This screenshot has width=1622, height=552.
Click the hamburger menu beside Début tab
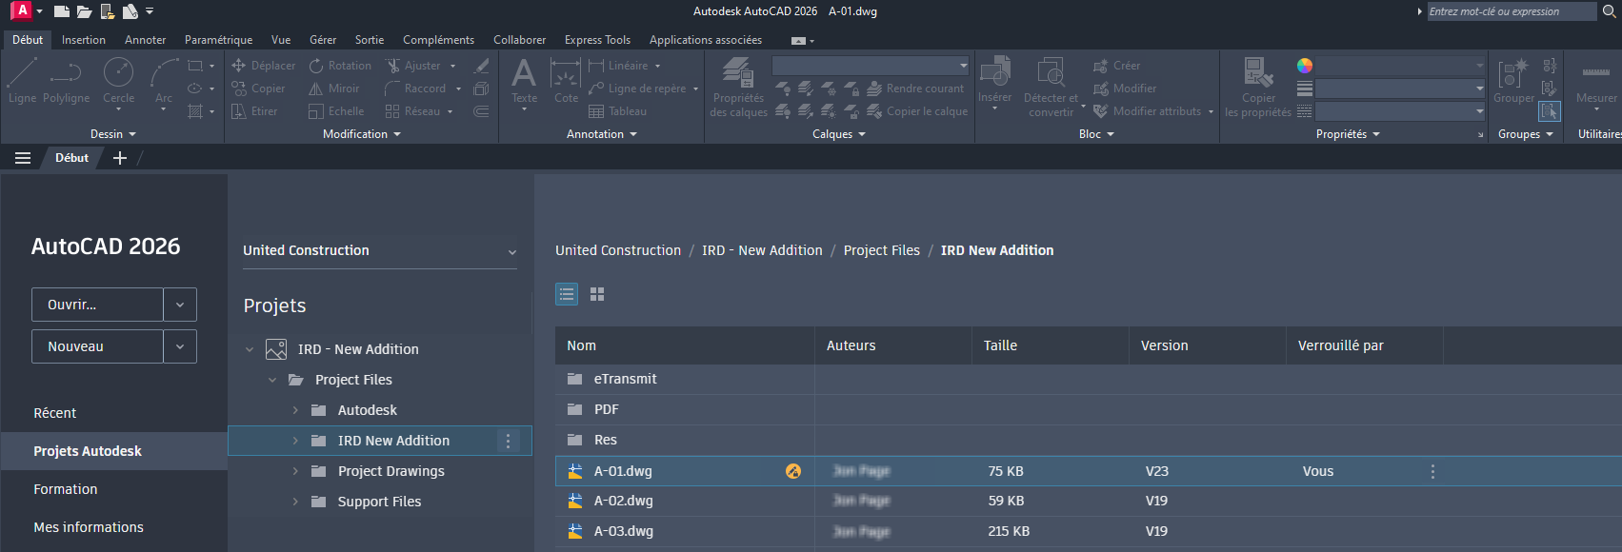[23, 158]
